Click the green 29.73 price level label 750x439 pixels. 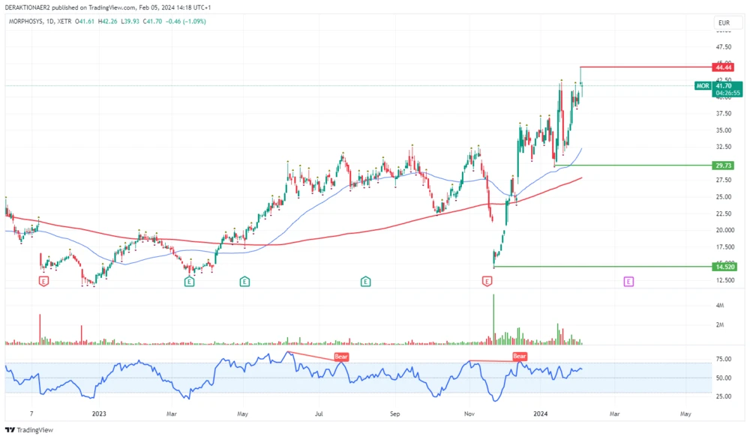coord(722,164)
